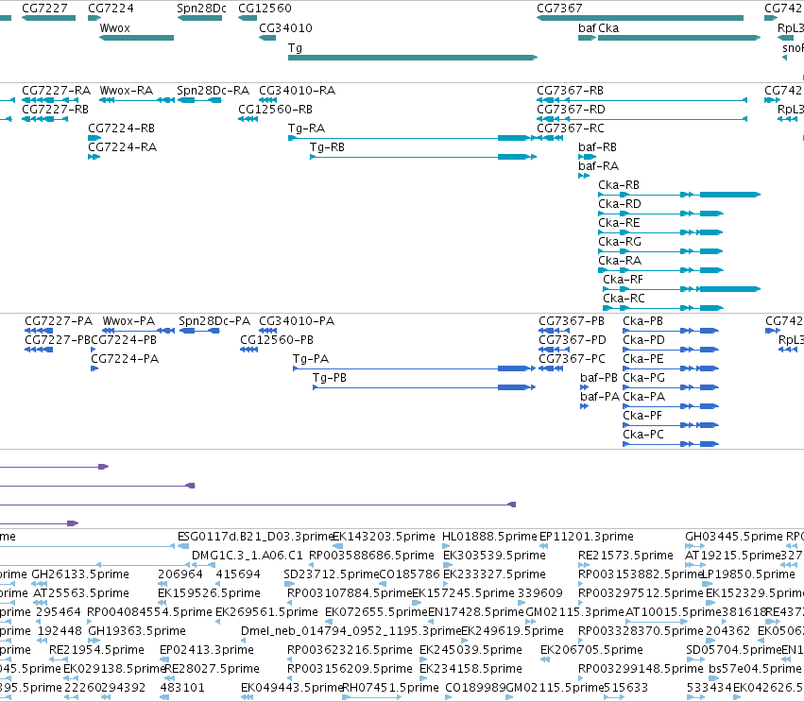Click EST label GH26133.5prime

(80, 574)
